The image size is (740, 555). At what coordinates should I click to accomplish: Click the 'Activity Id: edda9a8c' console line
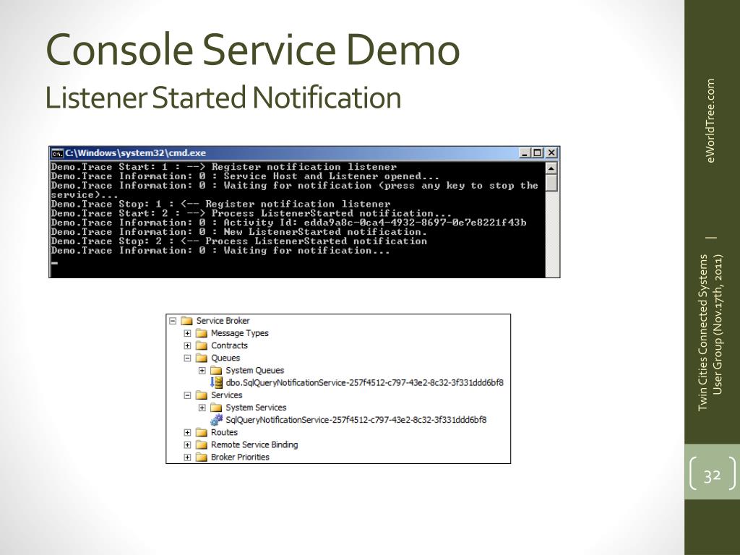(x=289, y=223)
